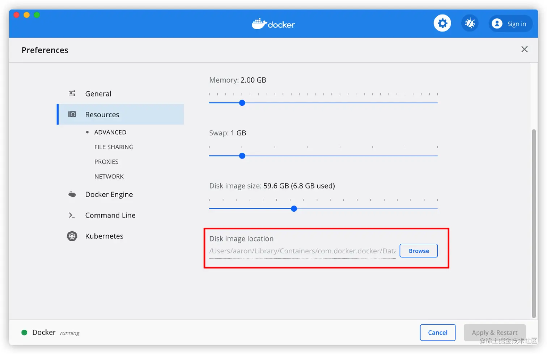547x354 pixels.
Task: Click the running status text
Action: [69, 333]
